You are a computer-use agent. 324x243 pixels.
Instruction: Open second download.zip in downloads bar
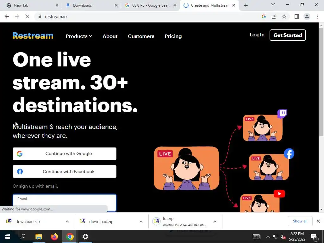tap(101, 221)
